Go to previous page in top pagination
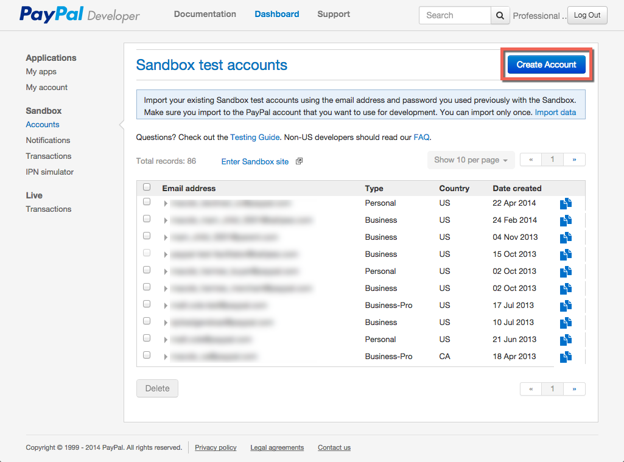Viewport: 624px width, 462px height. (531, 159)
